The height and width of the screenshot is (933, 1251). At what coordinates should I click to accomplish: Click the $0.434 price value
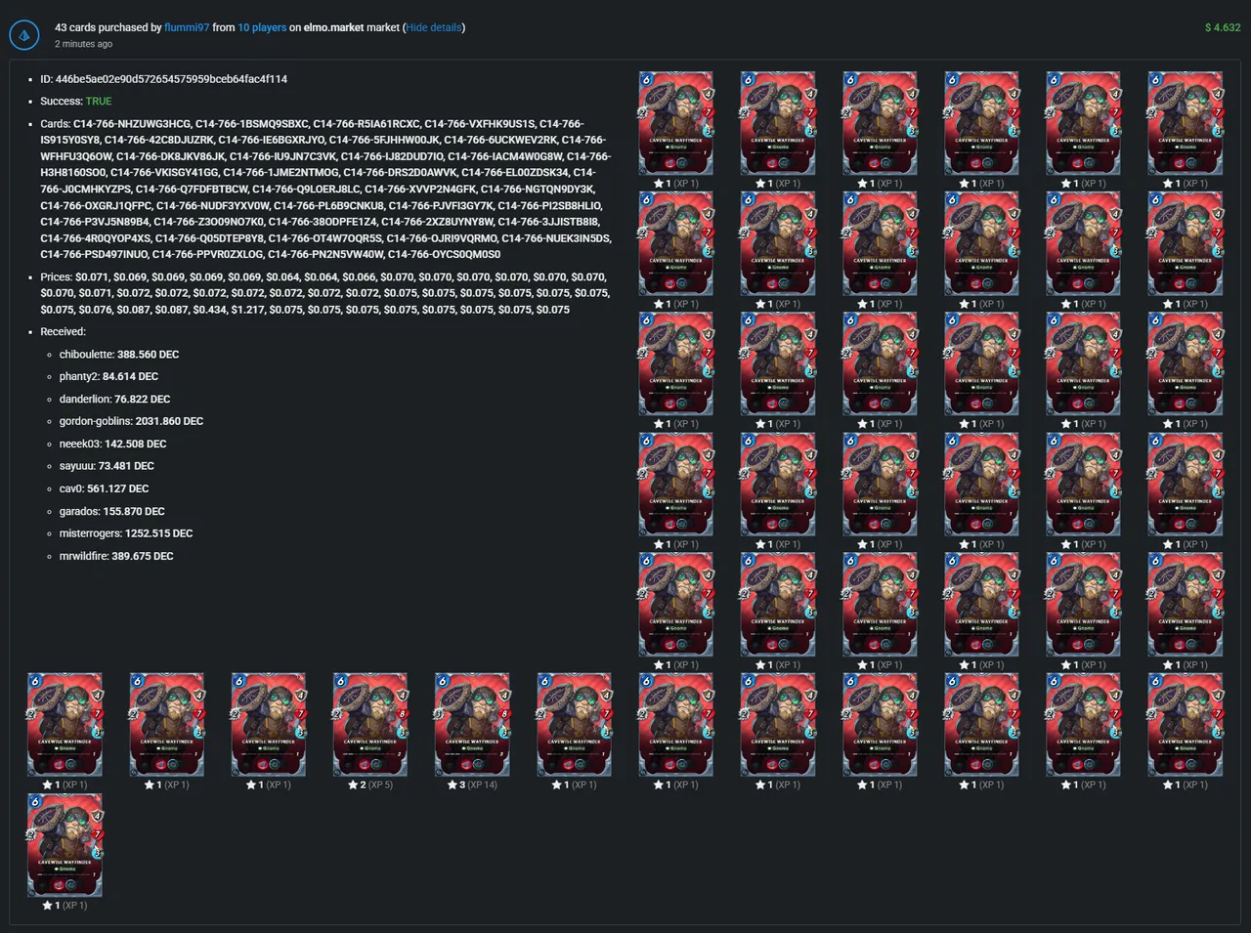pos(209,310)
